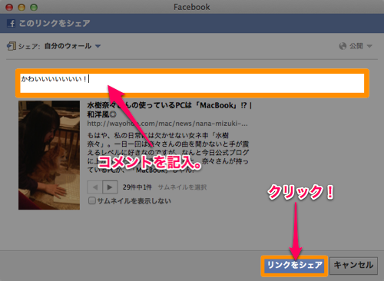Open the 自分のウォール share destination dropdown
The width and height of the screenshot is (384, 281).
click(x=73, y=46)
